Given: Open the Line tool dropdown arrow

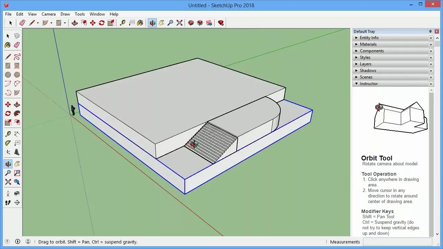Looking at the screenshot, I should pyautogui.click(x=38, y=23).
